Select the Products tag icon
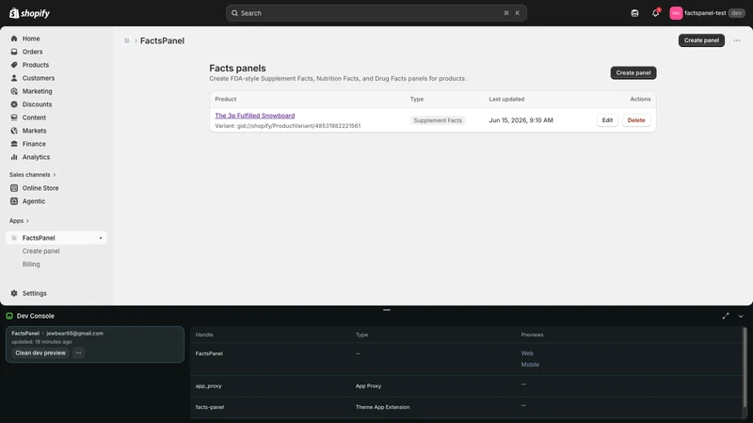The width and height of the screenshot is (753, 423). tap(14, 65)
